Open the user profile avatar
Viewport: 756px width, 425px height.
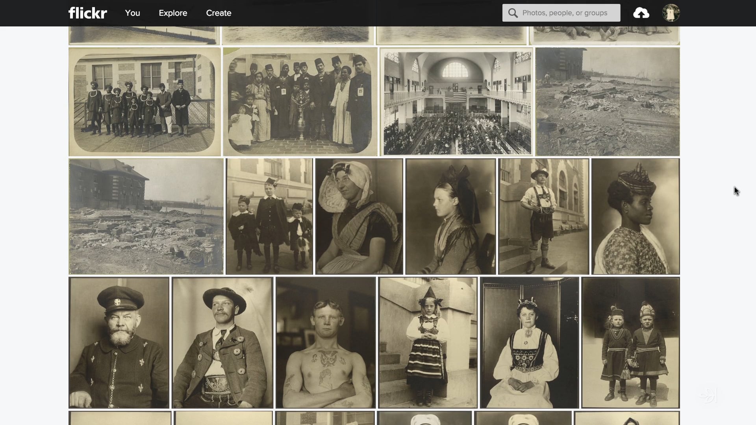671,13
